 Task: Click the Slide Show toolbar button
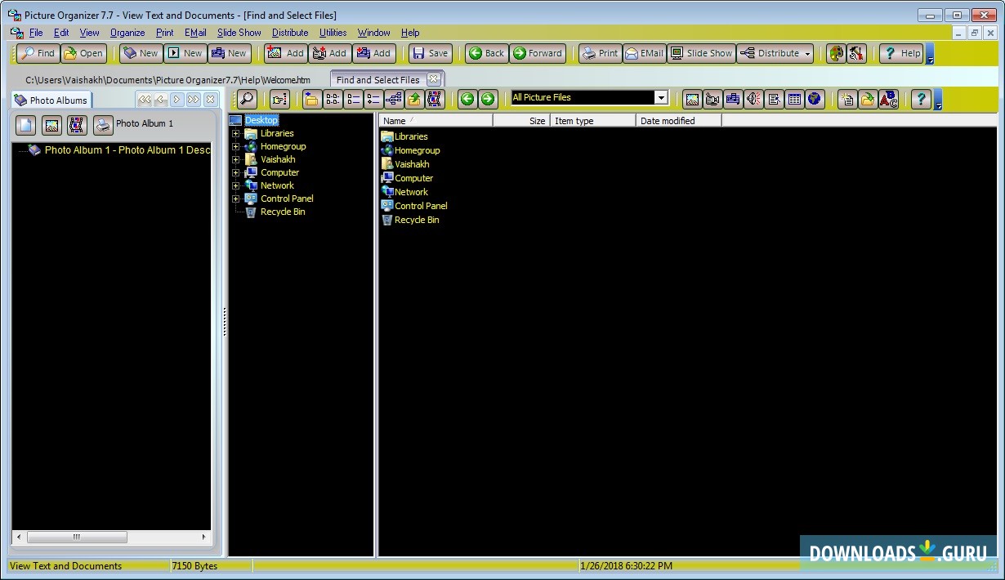(x=700, y=53)
